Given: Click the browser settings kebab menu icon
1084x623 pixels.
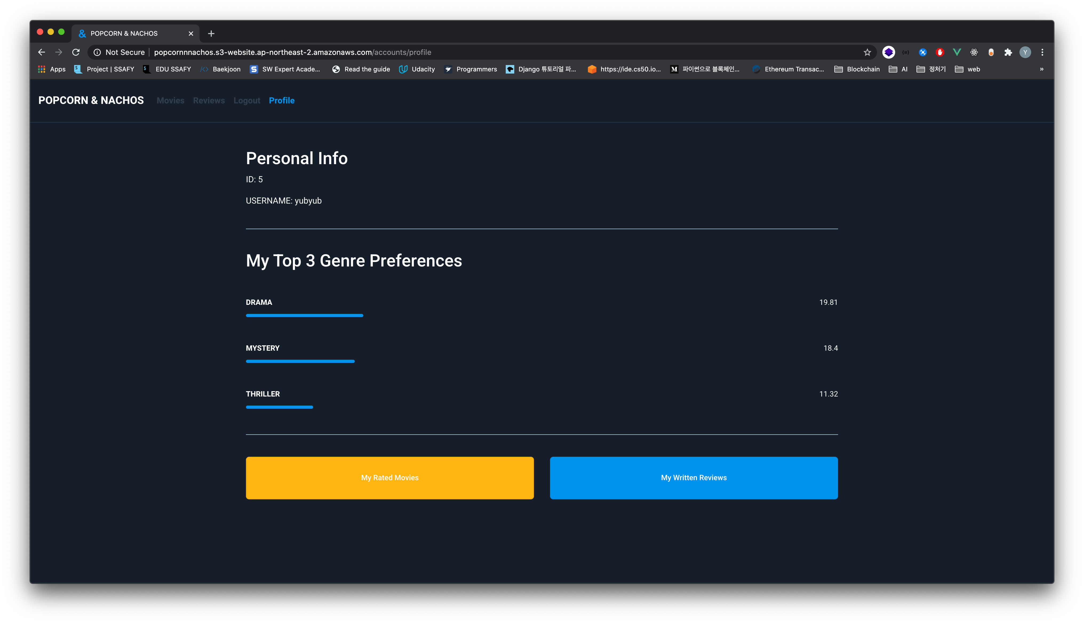Looking at the screenshot, I should (1043, 52).
